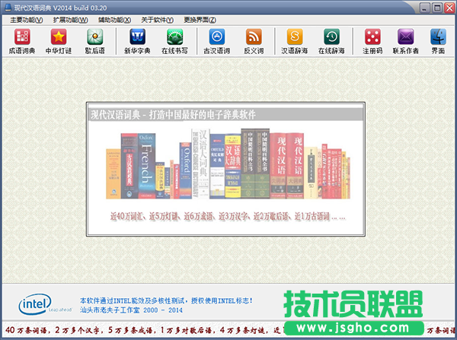Viewport: 457px width, 340px height.
Task: Click the application icon in title bar
Action: click(x=7, y=6)
